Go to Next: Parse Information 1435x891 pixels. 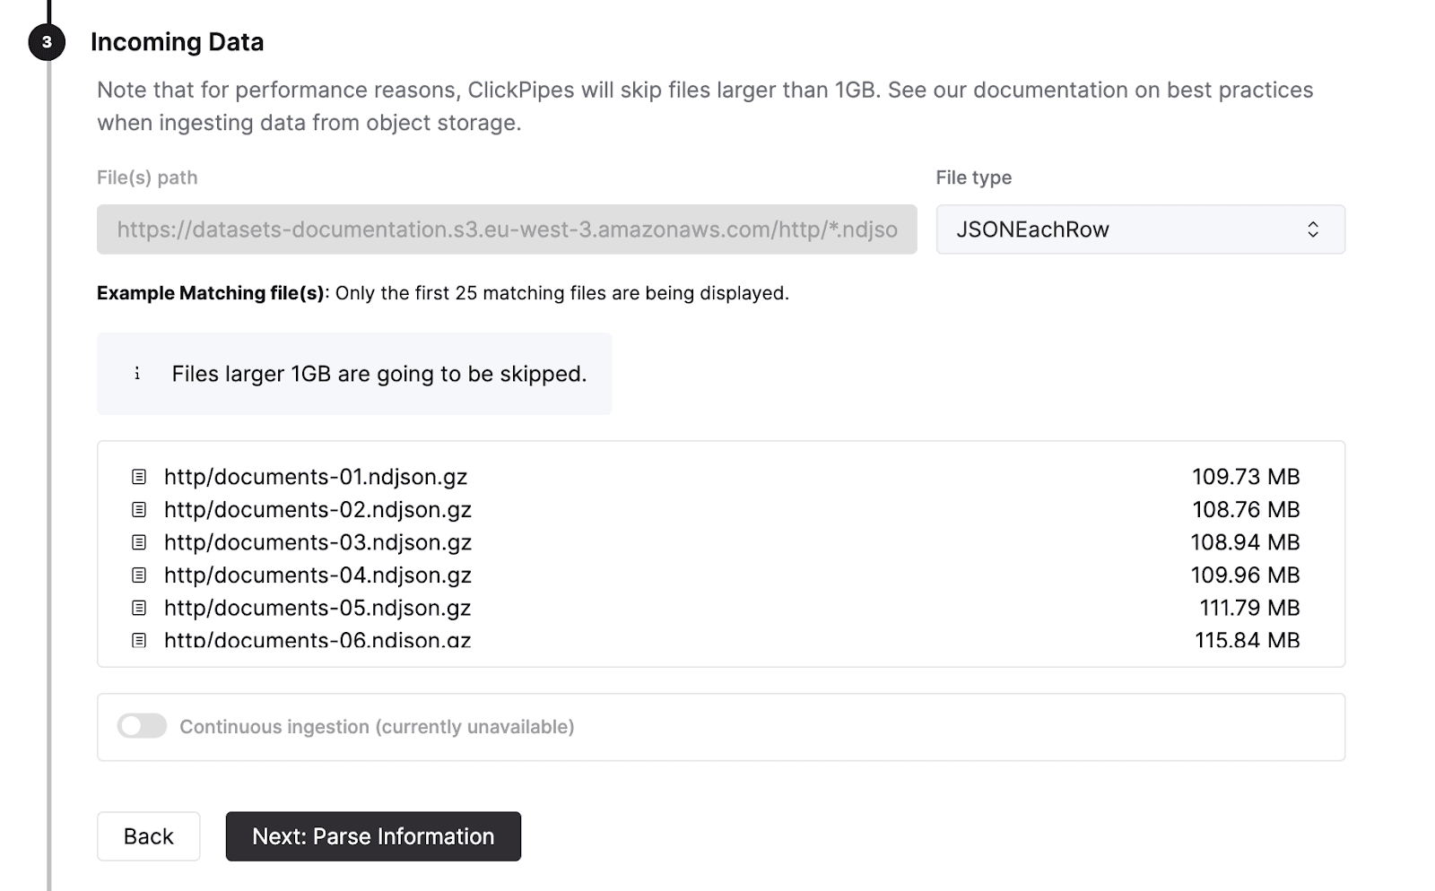pos(373,836)
